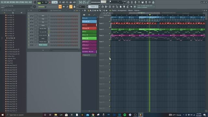This screenshot has width=208, height=117.
Task: Open the Playlist options menu arrow
Action: (83, 10)
